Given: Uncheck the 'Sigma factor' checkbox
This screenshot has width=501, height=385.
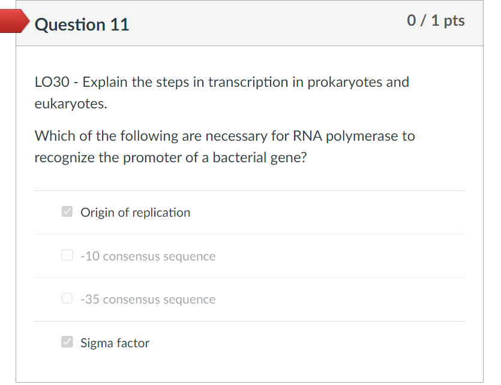Looking at the screenshot, I should 67,342.
